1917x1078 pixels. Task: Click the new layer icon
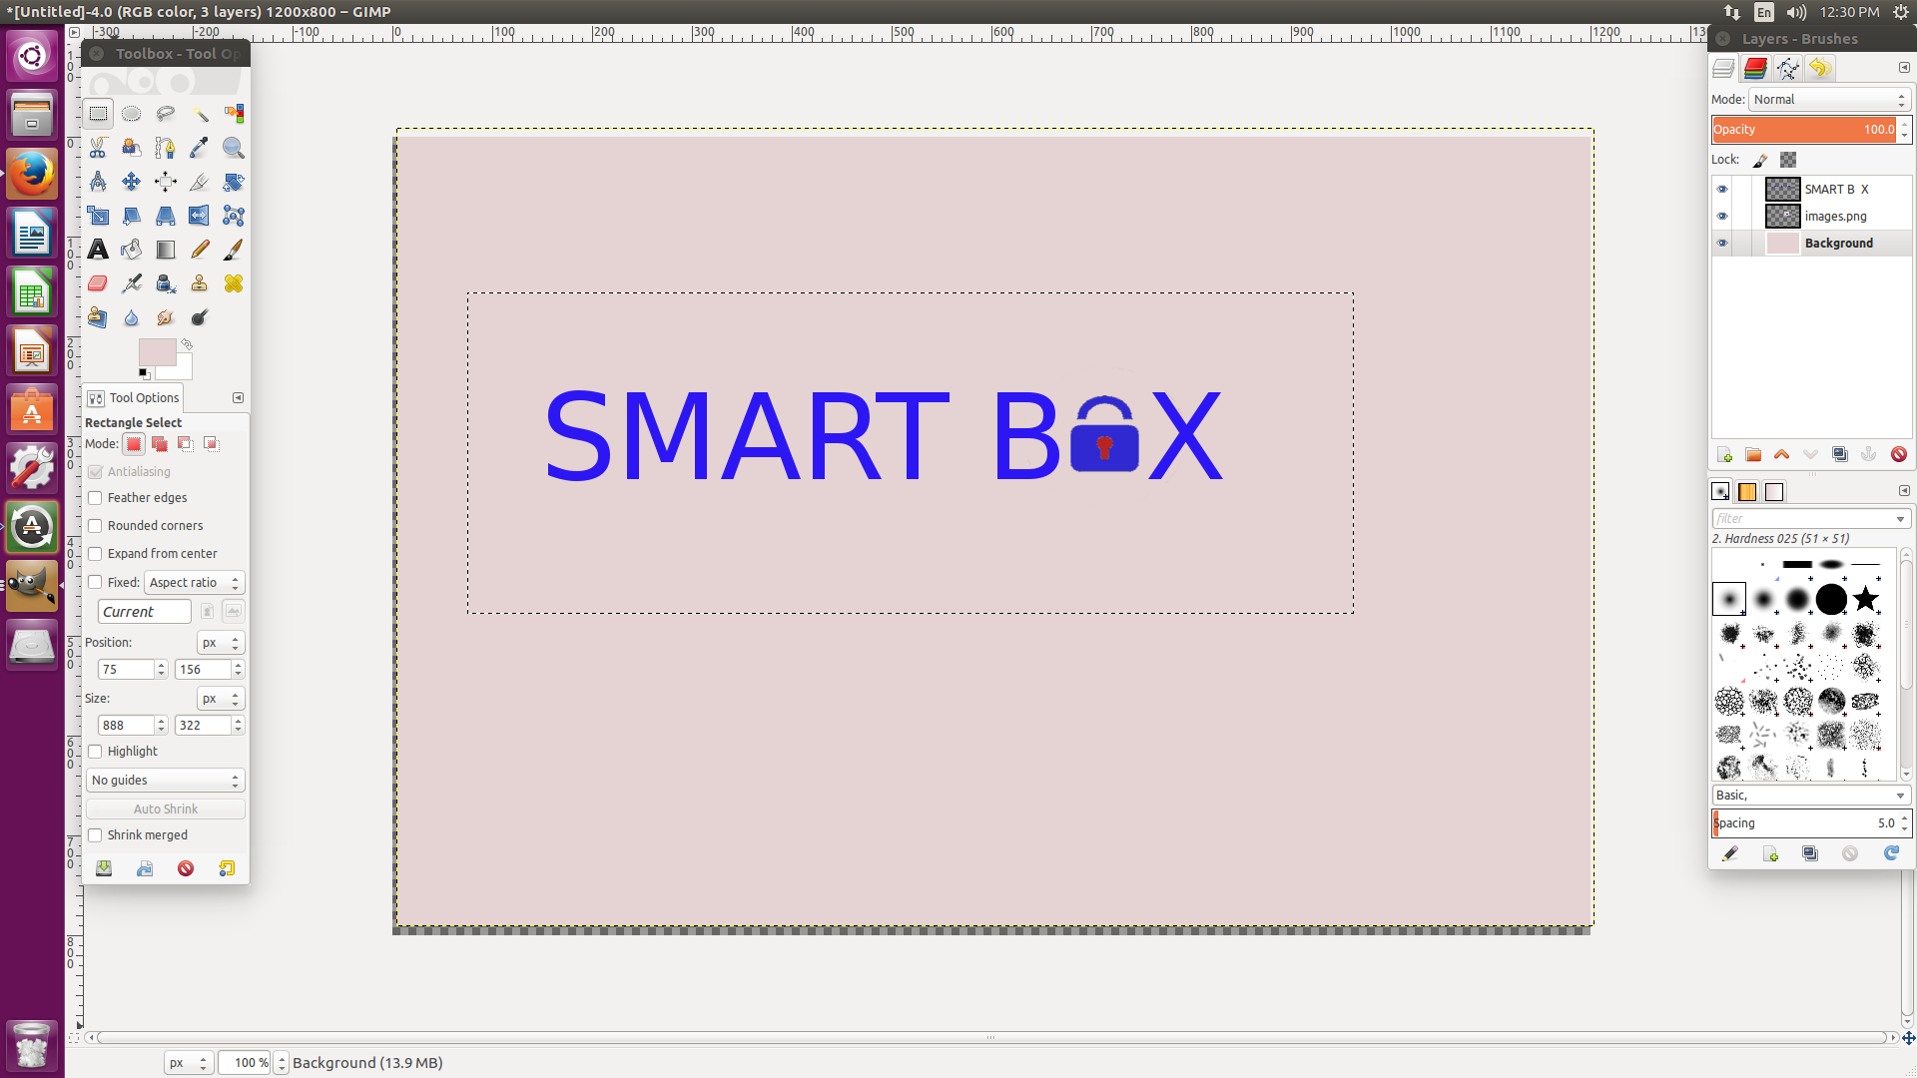[1724, 455]
